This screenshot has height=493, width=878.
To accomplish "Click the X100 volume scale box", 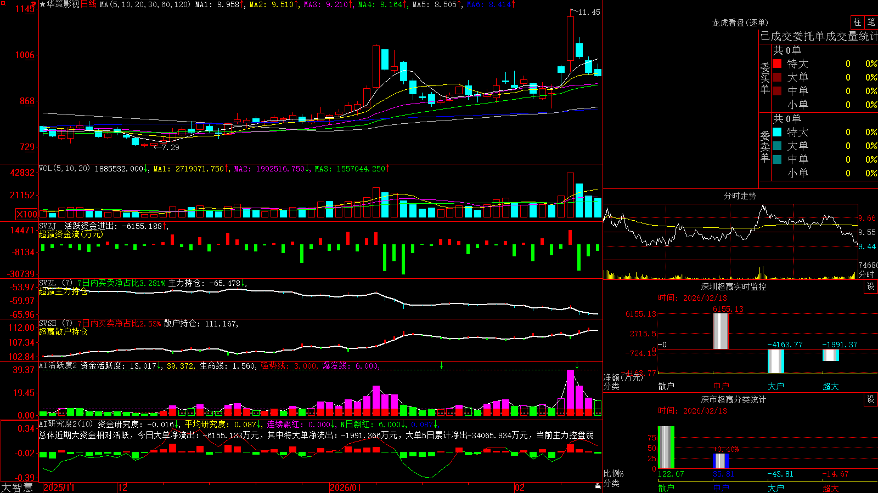I will point(27,214).
